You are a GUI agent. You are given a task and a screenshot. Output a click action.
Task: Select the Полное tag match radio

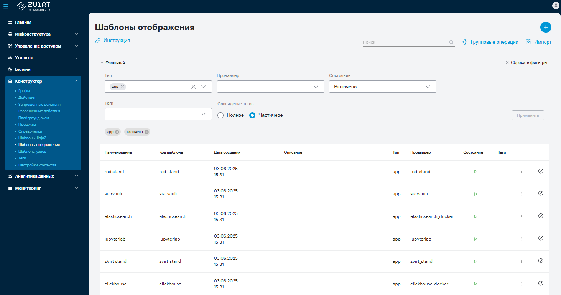(x=220, y=115)
